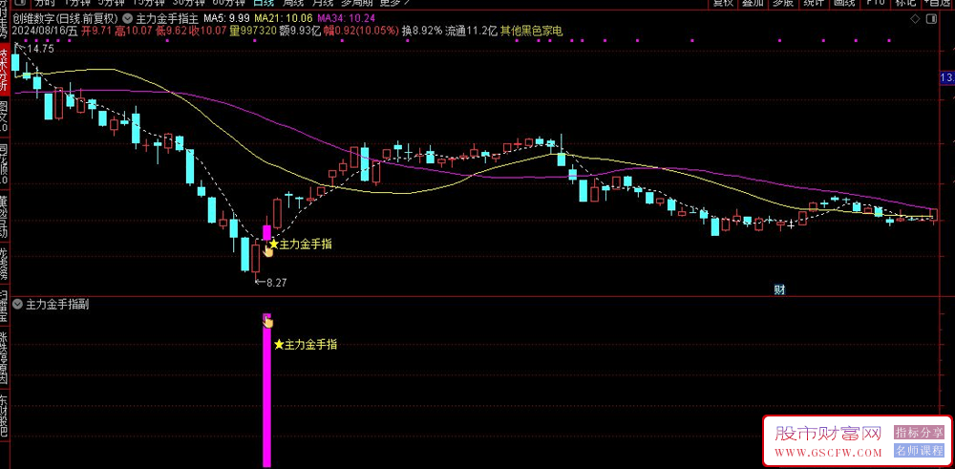Click the 复权 button in the top toolbar

723,3
